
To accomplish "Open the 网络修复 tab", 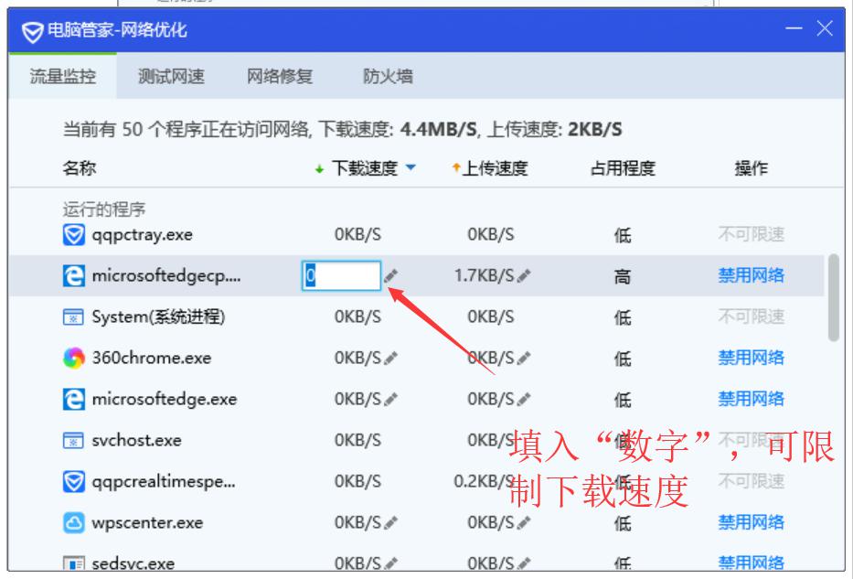I will pyautogui.click(x=280, y=76).
